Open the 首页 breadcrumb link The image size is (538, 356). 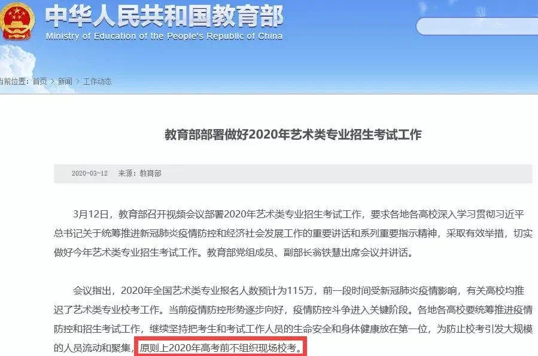point(39,81)
